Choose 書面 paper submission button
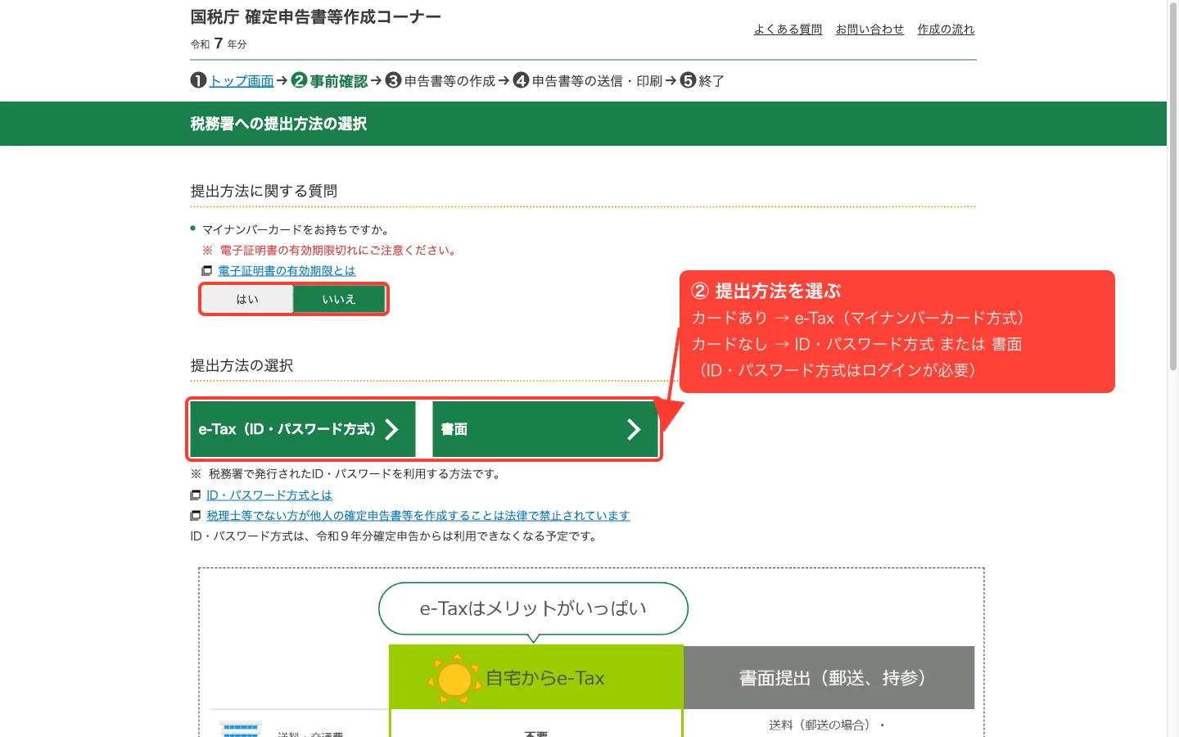This screenshot has width=1179, height=737. [x=544, y=429]
